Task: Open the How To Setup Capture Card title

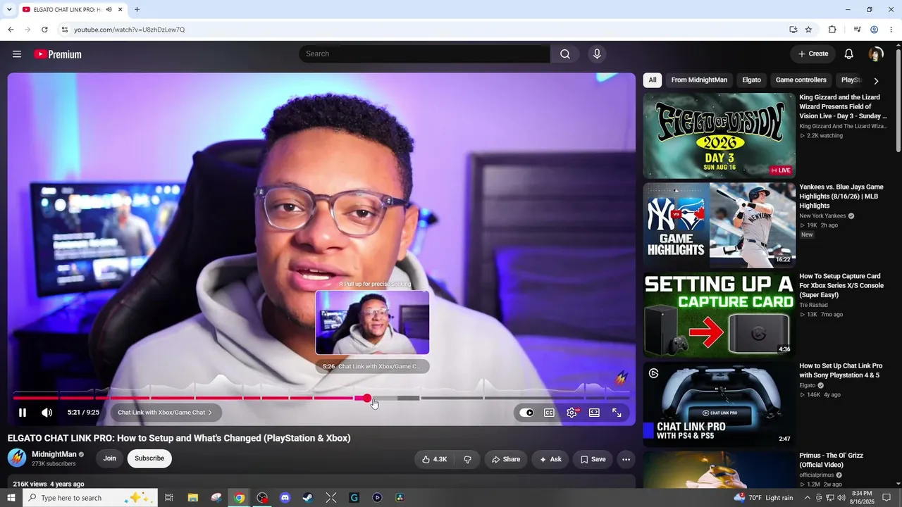Action: tap(841, 286)
